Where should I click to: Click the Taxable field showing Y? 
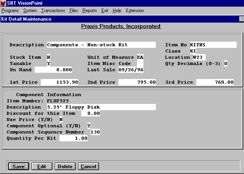(x=49, y=63)
